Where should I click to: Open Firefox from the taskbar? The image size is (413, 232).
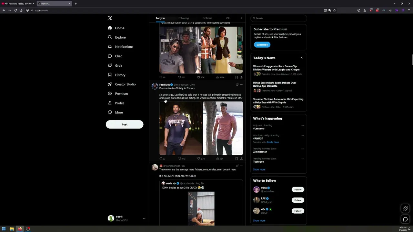tap(20, 229)
